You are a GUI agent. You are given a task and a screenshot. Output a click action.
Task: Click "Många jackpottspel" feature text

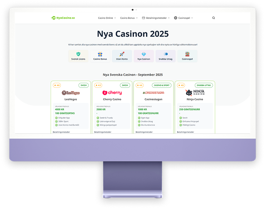(x=108, y=125)
